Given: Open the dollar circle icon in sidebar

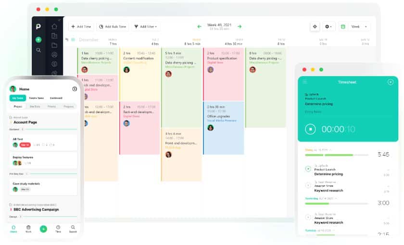Looking at the screenshot, I should [x=54, y=64].
